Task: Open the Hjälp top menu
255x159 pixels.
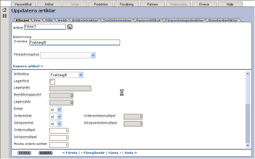Action: [x=230, y=4]
